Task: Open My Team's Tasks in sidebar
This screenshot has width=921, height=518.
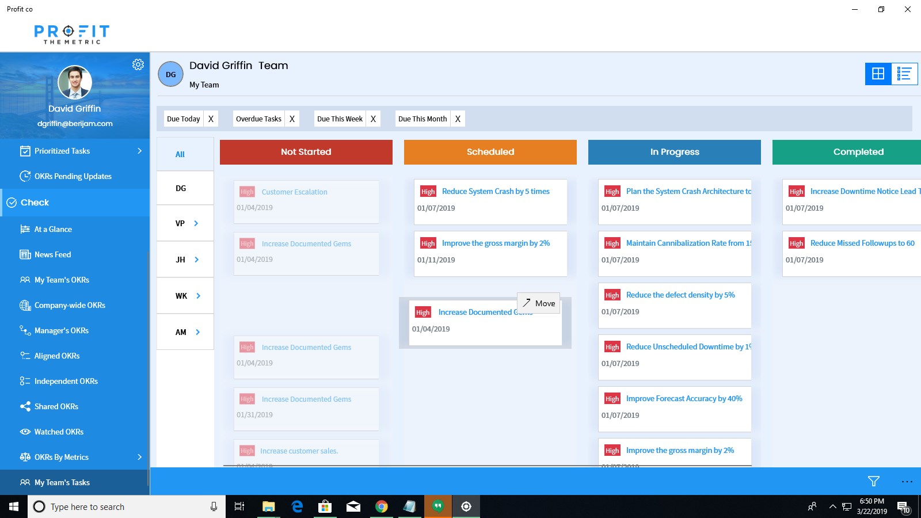Action: click(75, 482)
